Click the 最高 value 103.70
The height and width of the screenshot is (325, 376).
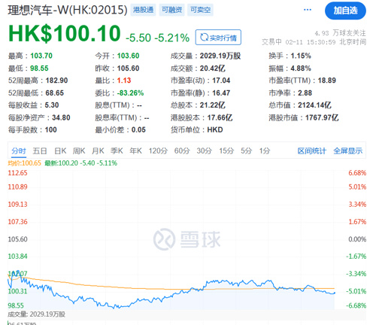click(41, 56)
